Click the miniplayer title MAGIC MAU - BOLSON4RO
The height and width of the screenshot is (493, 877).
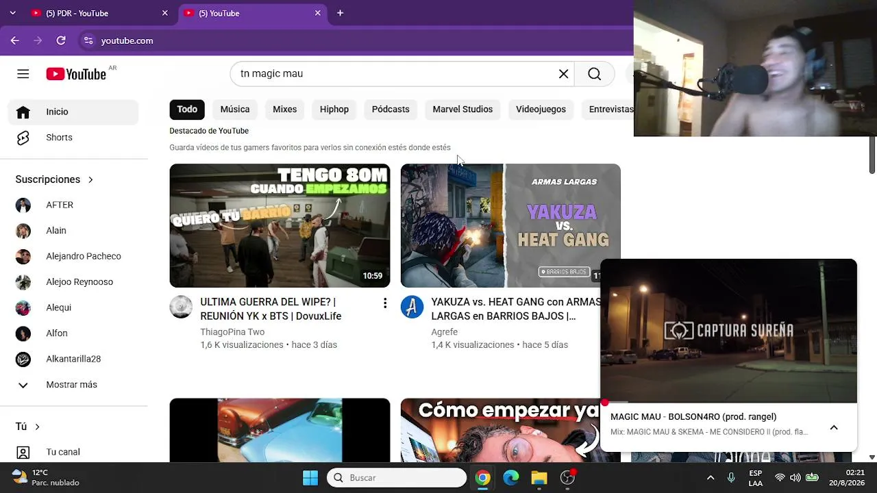693,417
